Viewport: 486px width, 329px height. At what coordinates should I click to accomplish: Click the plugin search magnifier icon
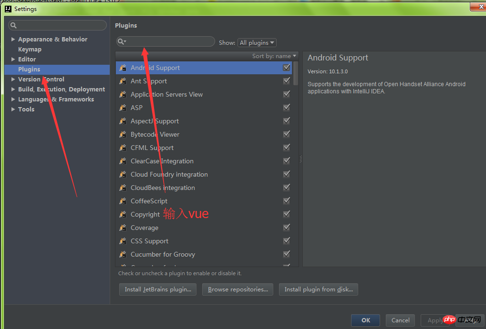tap(122, 41)
